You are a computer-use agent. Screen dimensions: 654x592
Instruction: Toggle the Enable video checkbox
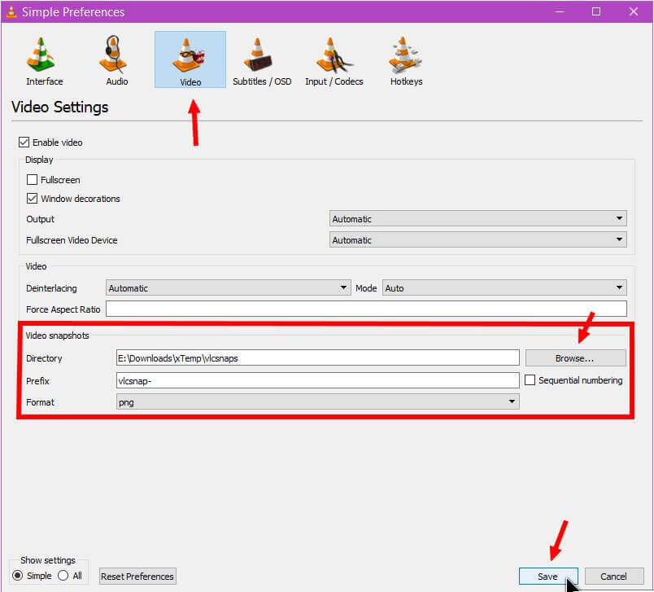coord(24,143)
